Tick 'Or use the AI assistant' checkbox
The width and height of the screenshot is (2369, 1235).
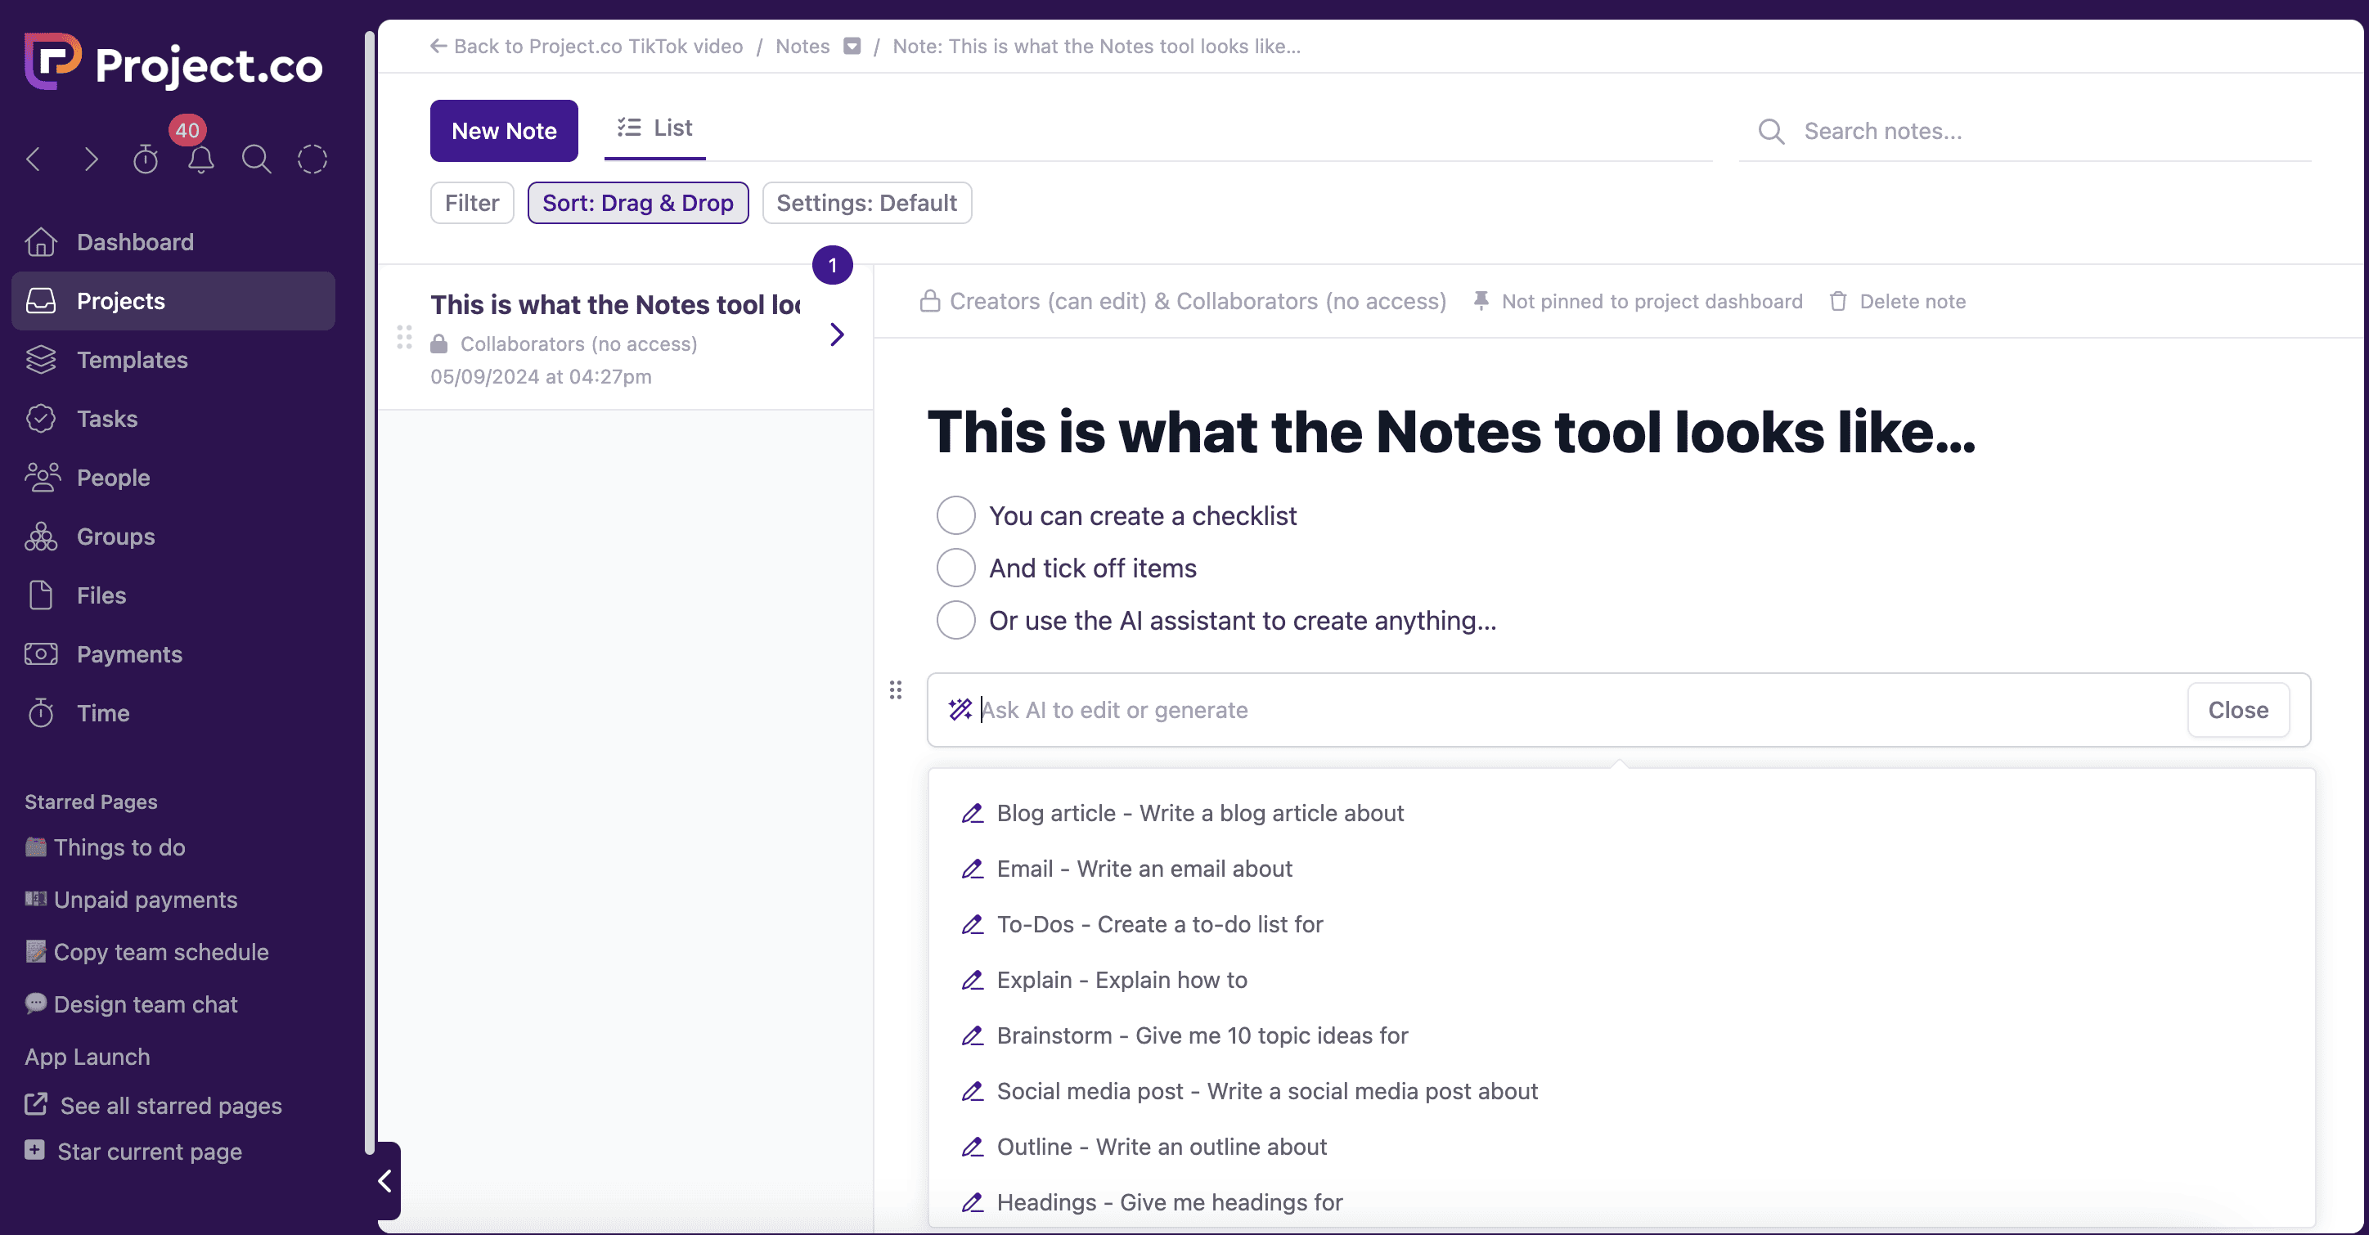click(955, 620)
